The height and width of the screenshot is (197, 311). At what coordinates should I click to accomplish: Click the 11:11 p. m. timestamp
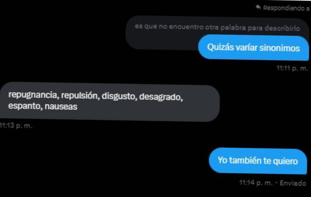click(x=292, y=69)
